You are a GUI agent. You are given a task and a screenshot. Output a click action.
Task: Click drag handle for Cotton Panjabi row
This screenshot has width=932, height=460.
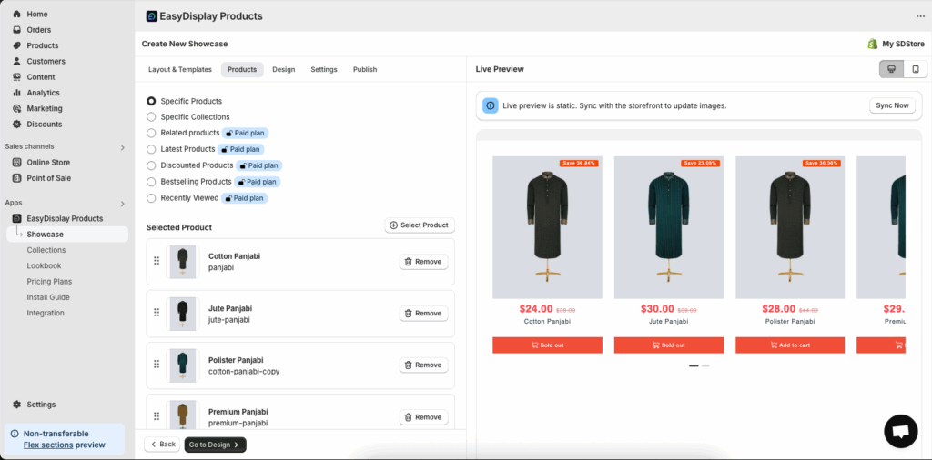[157, 261]
